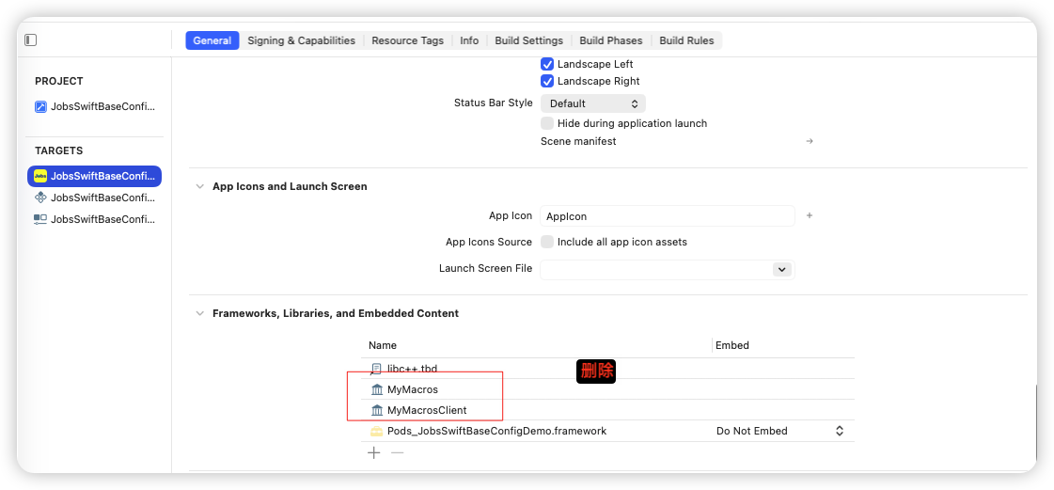Select the Pods_JobsSwiftBaseConfigDemo.framework row

click(607, 431)
